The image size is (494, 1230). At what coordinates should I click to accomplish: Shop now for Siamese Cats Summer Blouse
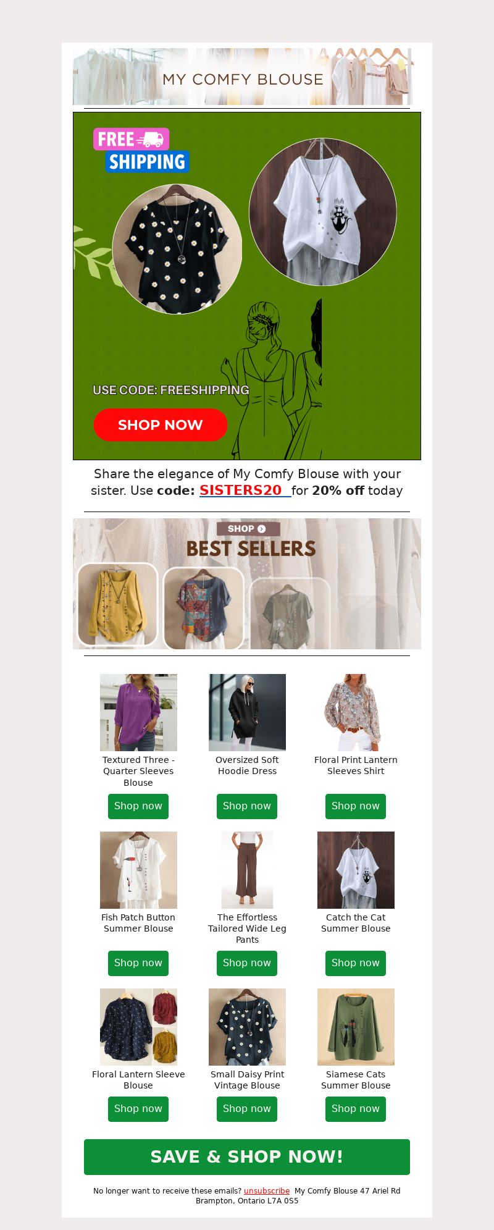click(x=356, y=1109)
